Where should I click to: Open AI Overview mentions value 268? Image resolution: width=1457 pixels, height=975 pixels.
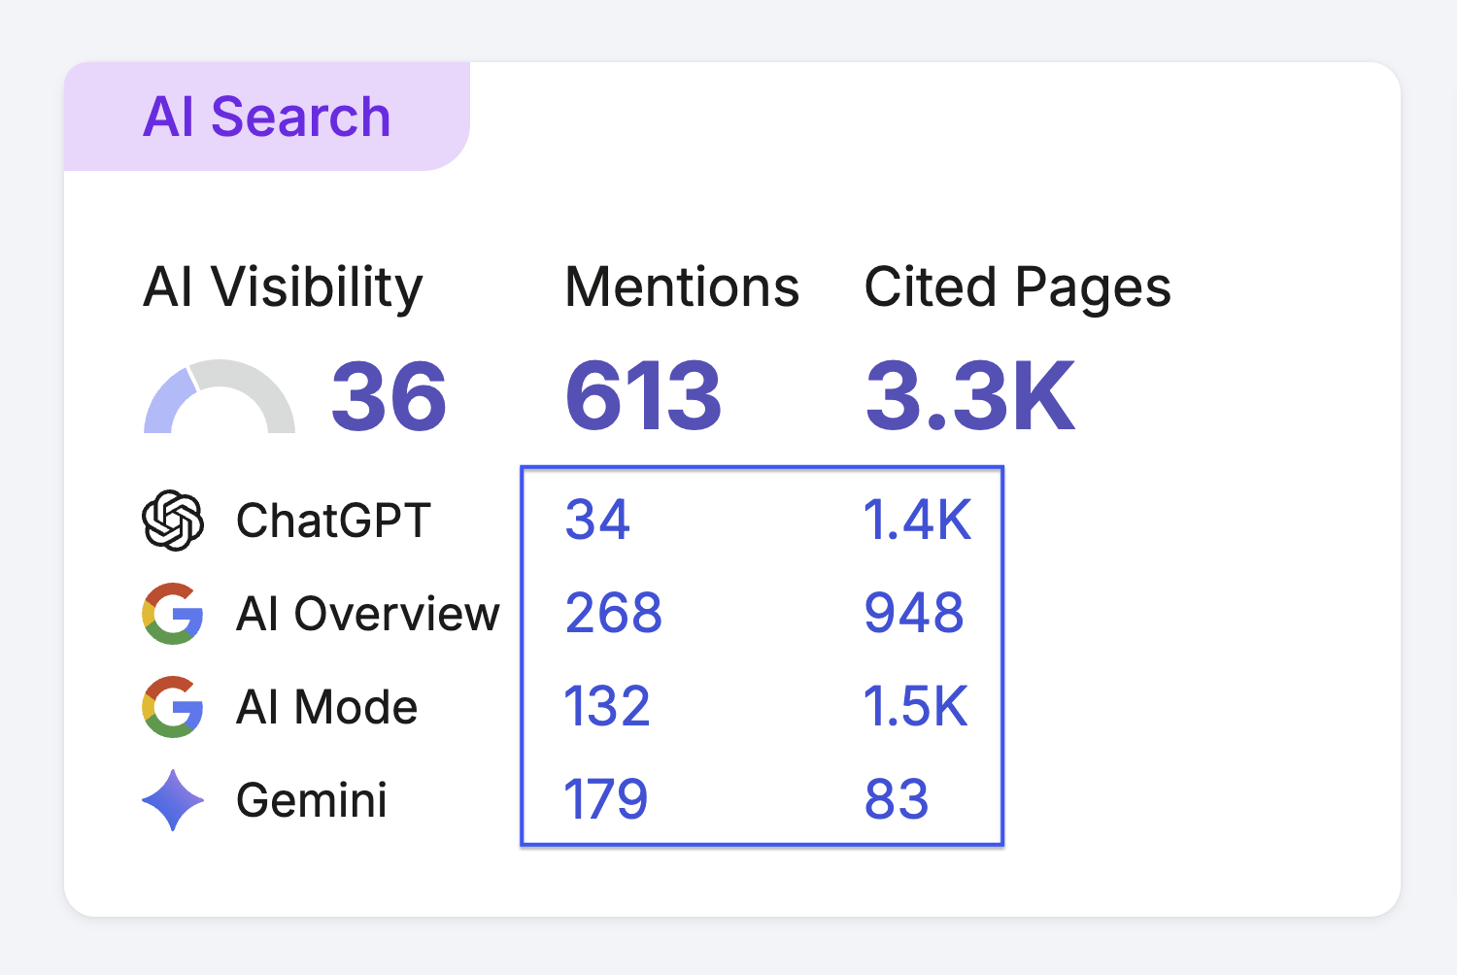pyautogui.click(x=614, y=614)
